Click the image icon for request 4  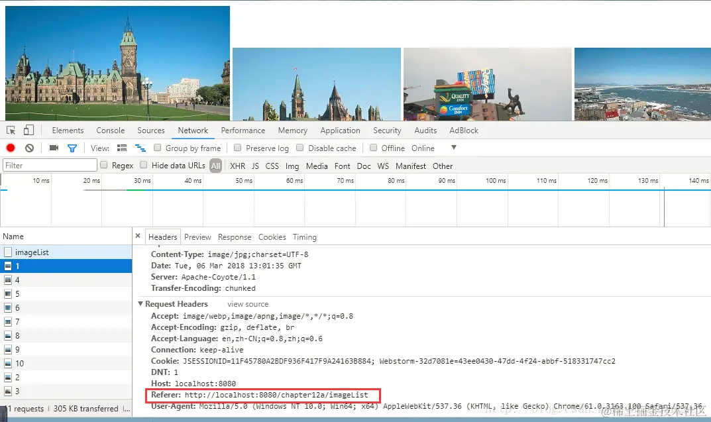tap(8, 280)
